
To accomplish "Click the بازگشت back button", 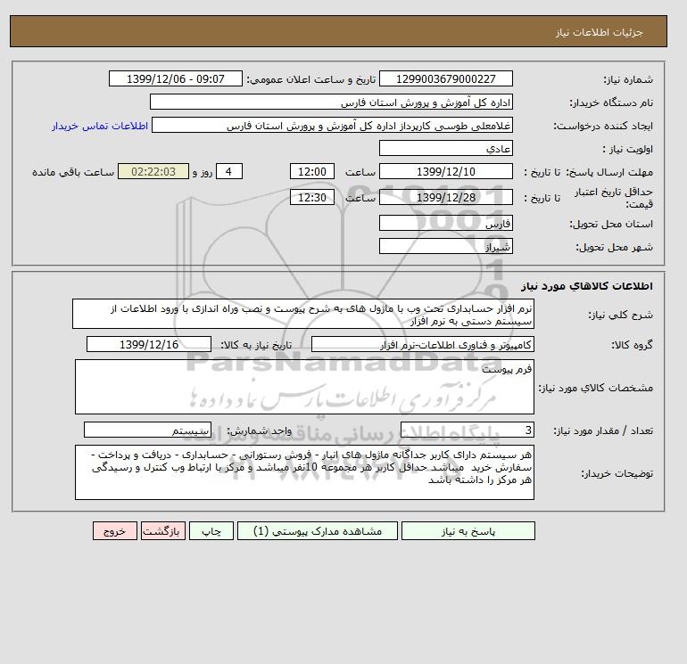I will coord(163,531).
